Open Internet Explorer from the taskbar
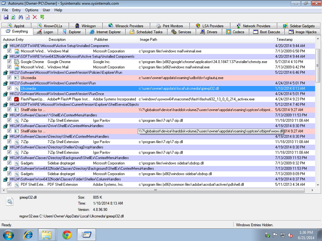Screen dimensions: 322x241 point(29,235)
